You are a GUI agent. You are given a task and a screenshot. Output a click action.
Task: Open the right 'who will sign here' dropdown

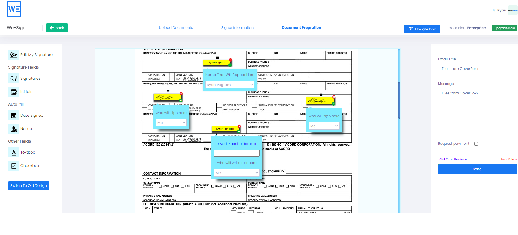click(324, 126)
